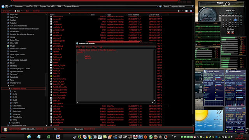Select the RelicCoH.module file
This screenshot has width=249, height=140.
pyautogui.click(x=59, y=79)
